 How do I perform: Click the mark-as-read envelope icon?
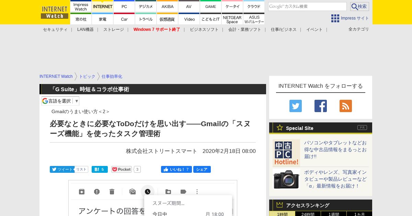[133, 192]
